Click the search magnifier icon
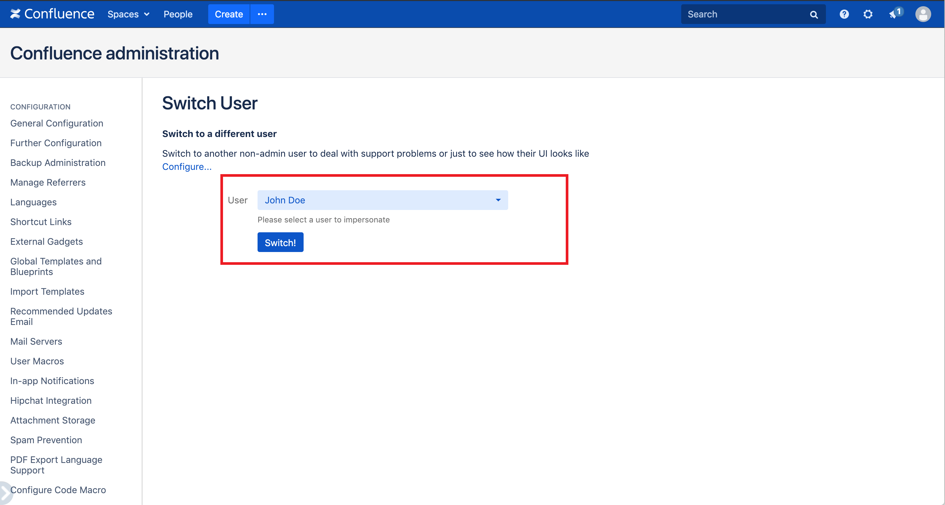 [814, 14]
